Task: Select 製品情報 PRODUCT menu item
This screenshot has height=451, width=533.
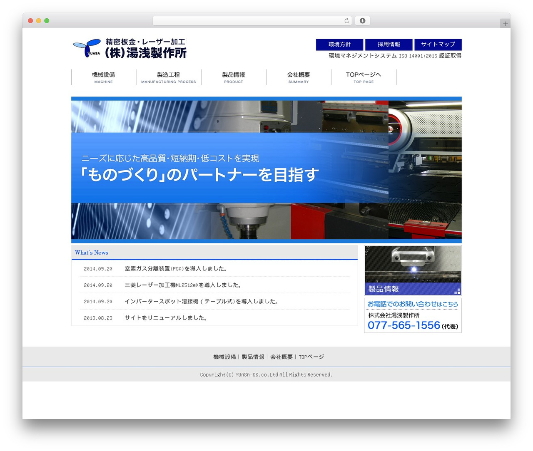Action: 234,77
